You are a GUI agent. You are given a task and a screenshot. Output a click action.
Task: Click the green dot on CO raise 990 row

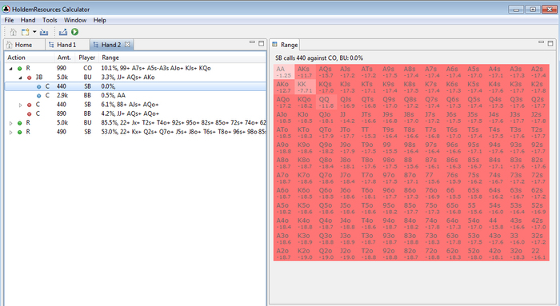[20, 69]
